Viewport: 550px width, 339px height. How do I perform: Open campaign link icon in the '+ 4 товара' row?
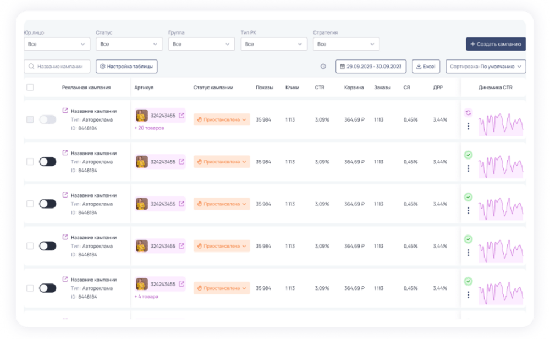coord(65,279)
